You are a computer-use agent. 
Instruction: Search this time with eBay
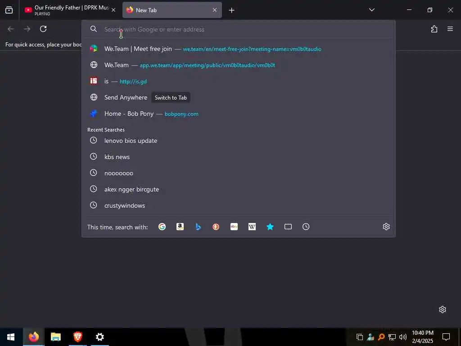click(234, 227)
